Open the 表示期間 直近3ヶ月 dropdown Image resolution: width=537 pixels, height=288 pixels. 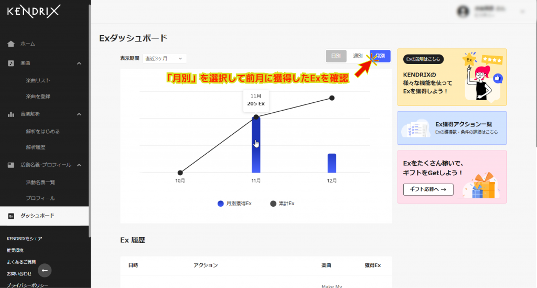164,58
